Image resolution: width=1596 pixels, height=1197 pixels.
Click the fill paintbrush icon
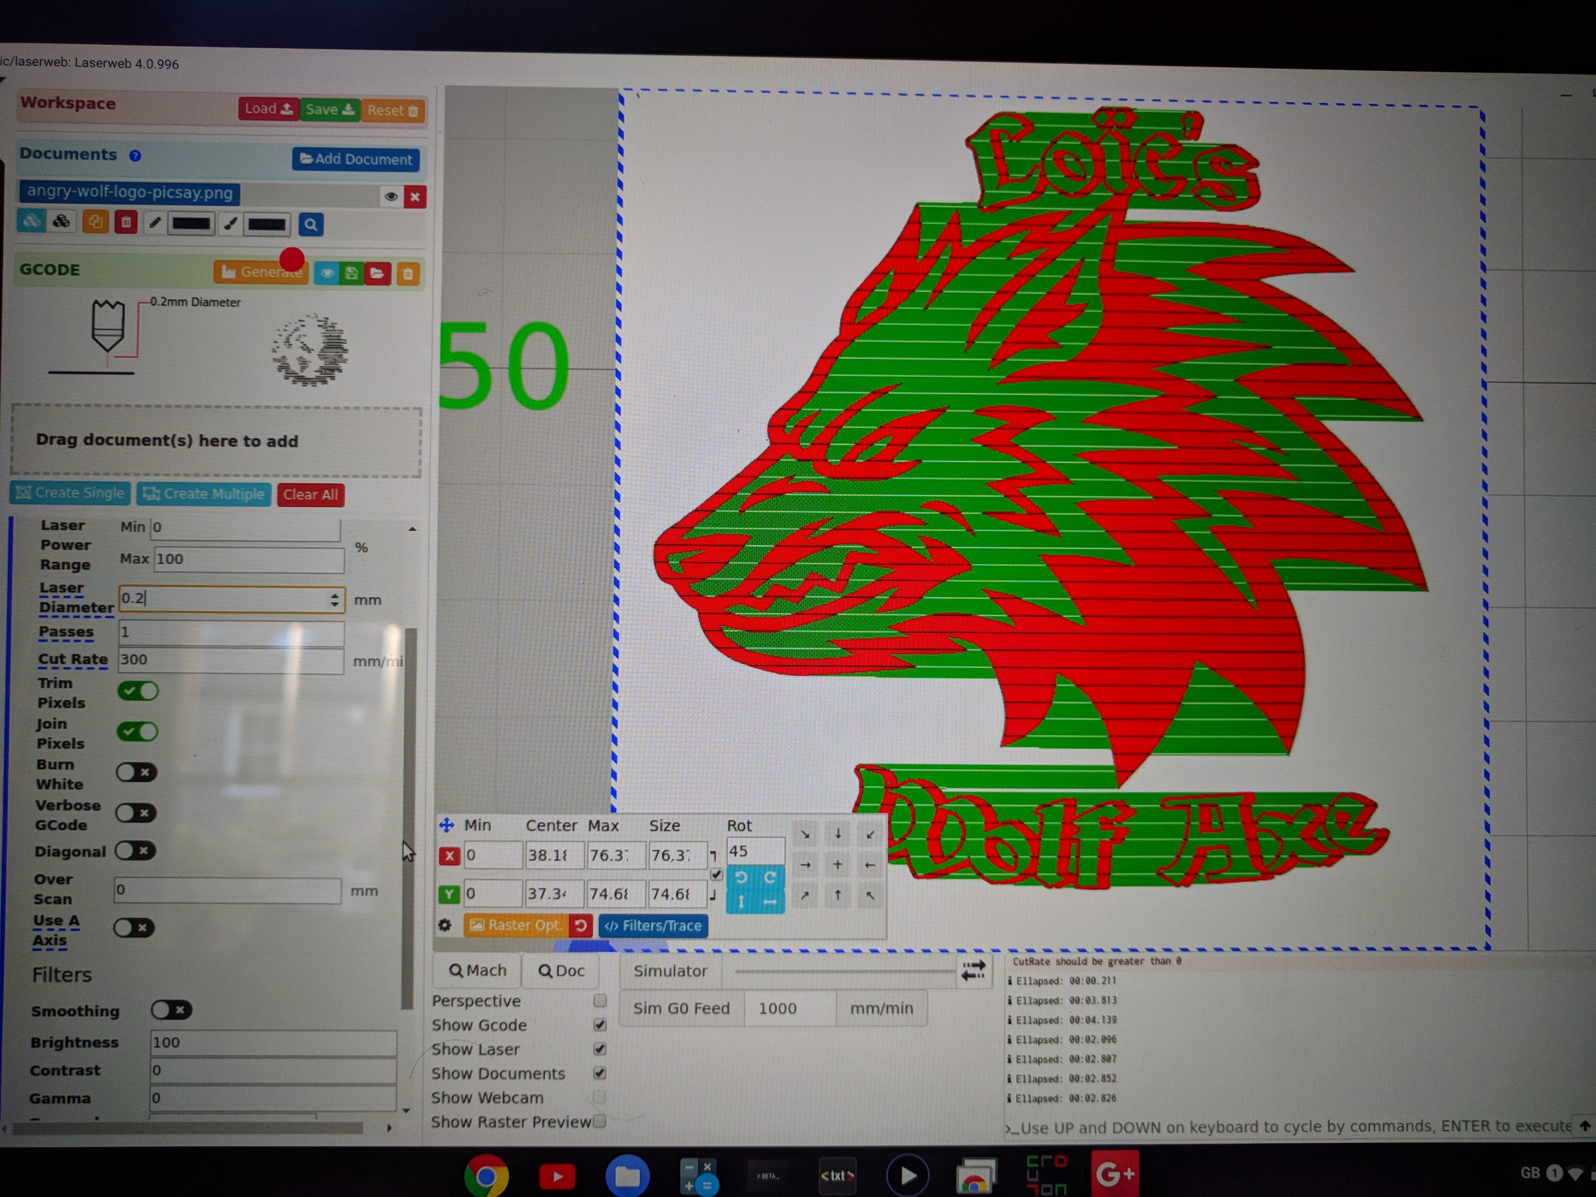pos(230,224)
